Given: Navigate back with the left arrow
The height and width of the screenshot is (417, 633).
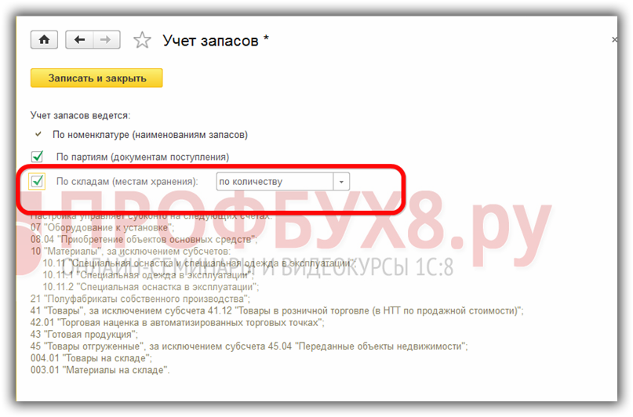Looking at the screenshot, I should coord(79,39).
